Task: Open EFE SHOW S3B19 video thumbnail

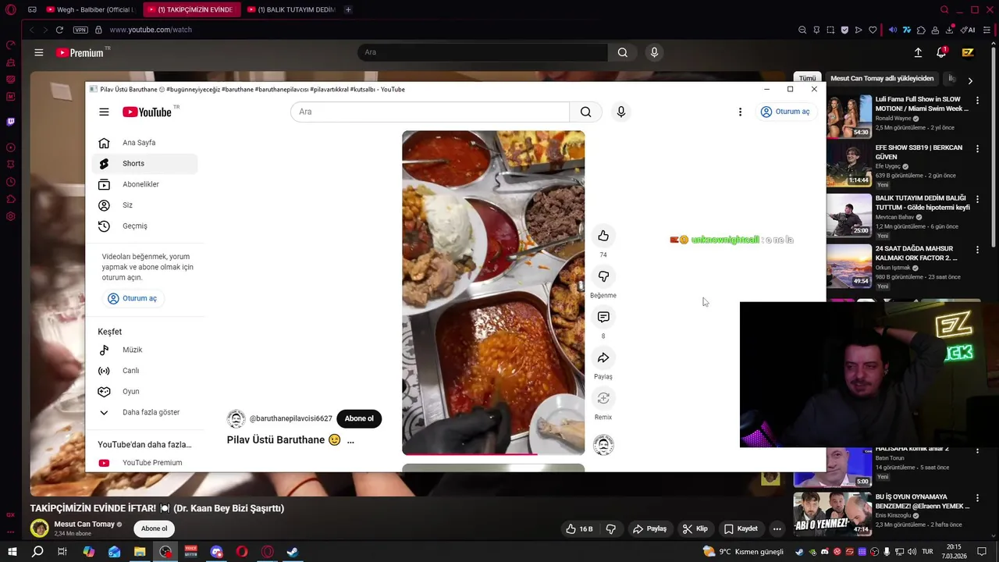Action: 849,165
